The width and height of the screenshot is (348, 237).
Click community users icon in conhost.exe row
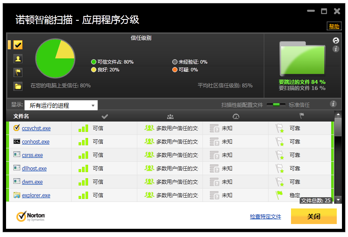click(149, 141)
